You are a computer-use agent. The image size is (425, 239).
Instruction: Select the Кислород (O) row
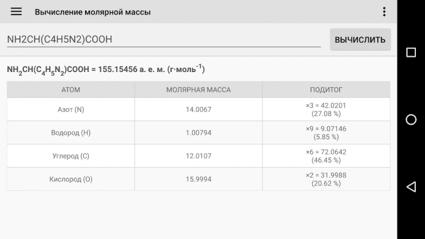point(71,179)
